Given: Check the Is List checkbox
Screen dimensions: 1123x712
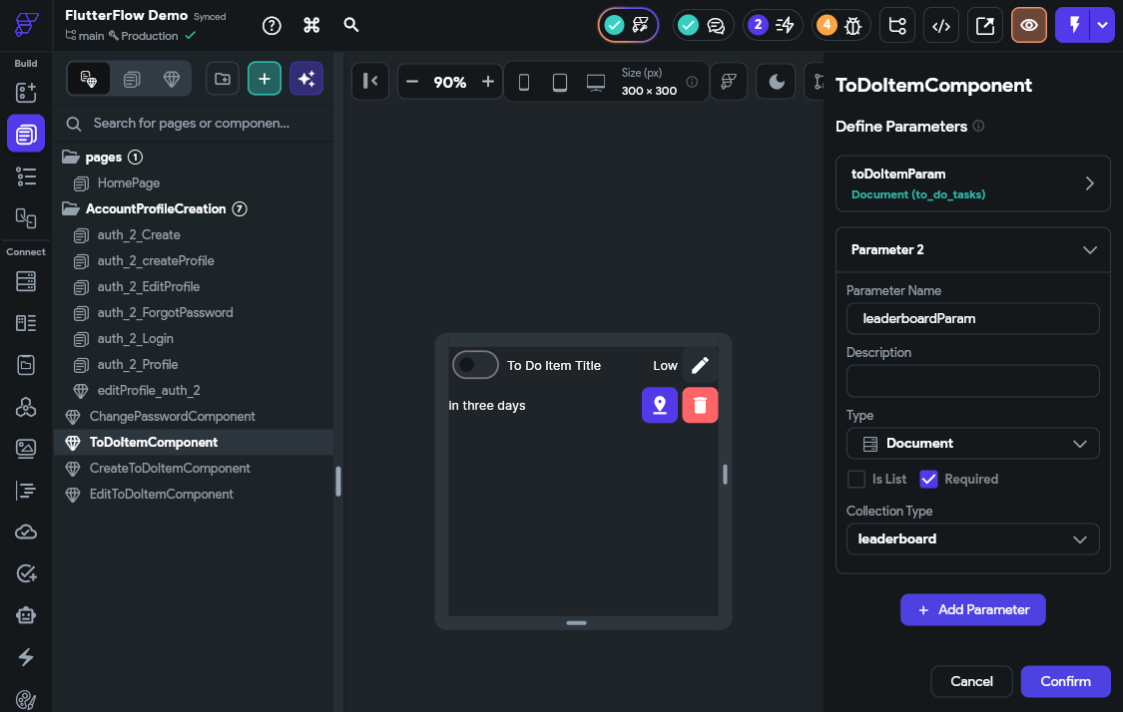Looking at the screenshot, I should point(855,479).
